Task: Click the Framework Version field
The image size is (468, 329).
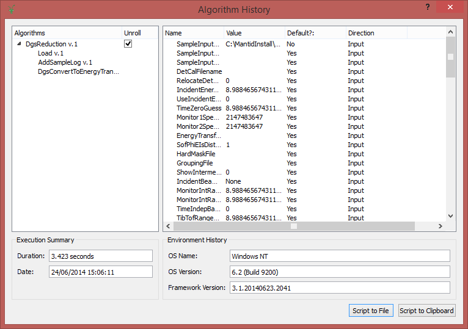Action: (x=340, y=287)
